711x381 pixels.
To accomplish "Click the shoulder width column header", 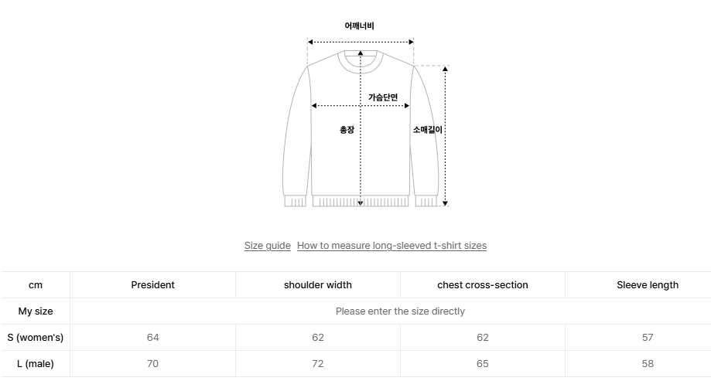I will 318,285.
